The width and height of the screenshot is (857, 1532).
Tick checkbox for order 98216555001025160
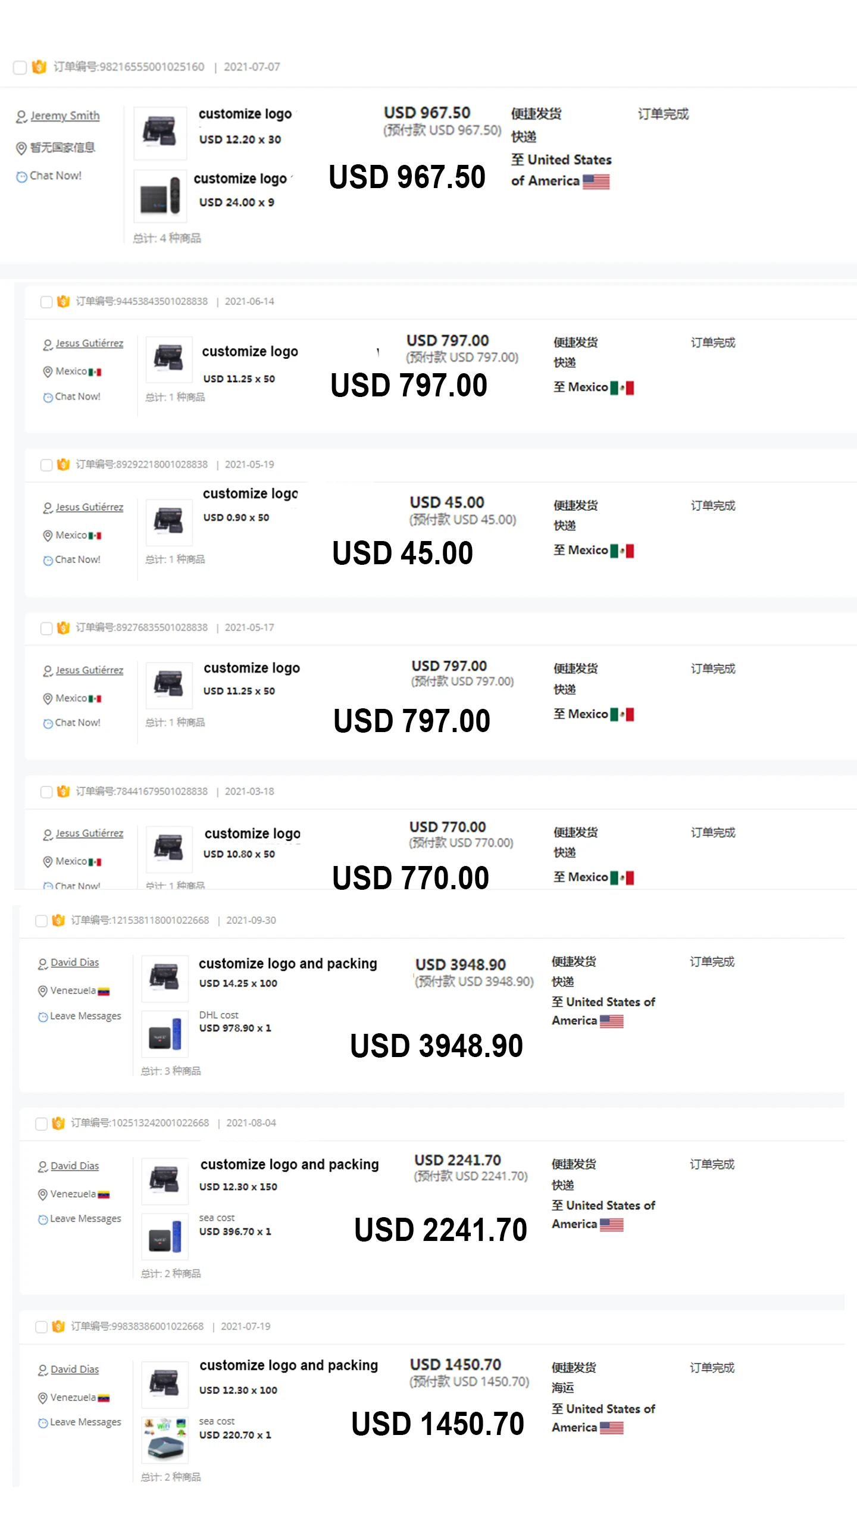click(x=20, y=67)
